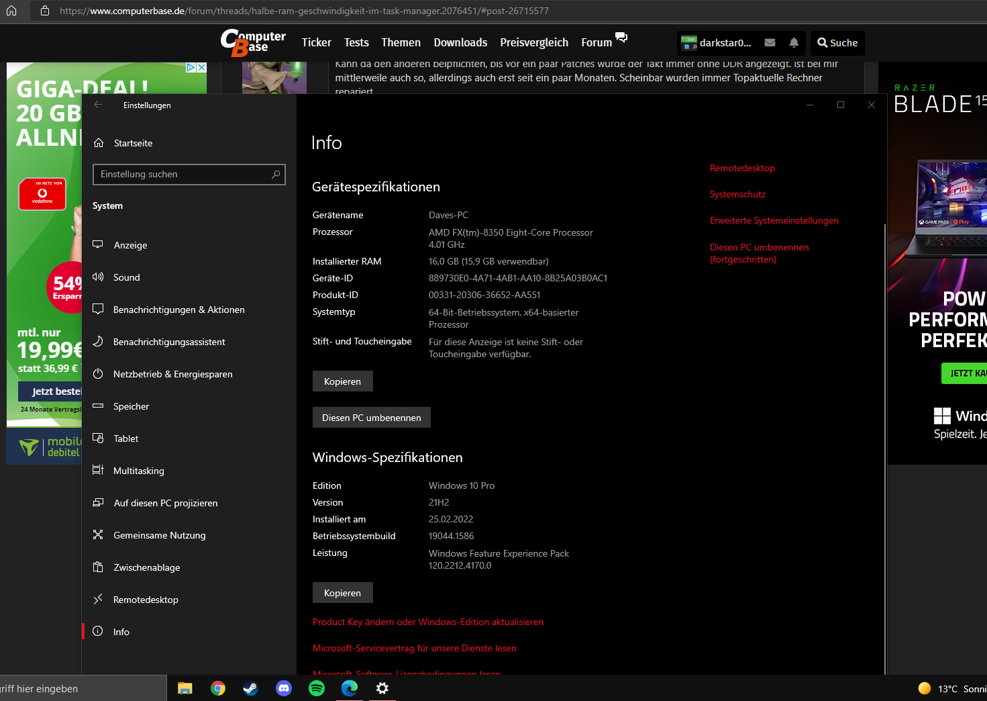Copy device specs with first Kopieren button
Screen dimensions: 987x701
tap(342, 381)
